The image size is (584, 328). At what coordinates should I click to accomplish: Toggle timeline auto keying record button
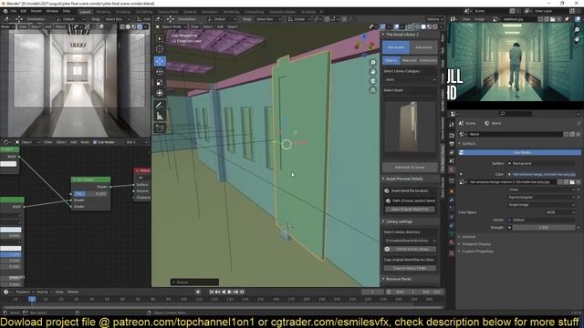pyautogui.click(x=198, y=292)
